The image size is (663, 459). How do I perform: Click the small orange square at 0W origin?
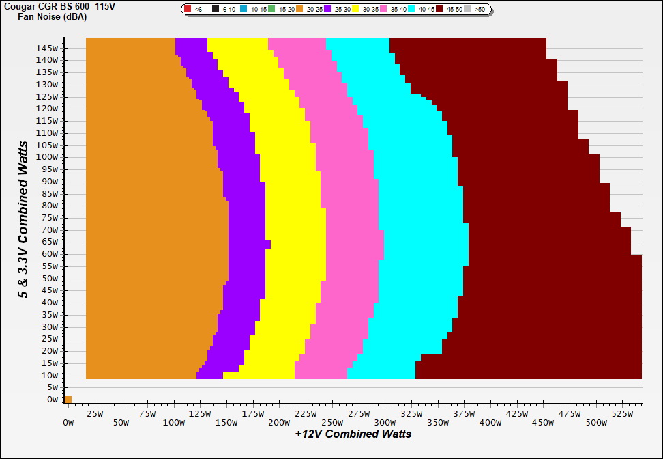point(68,400)
